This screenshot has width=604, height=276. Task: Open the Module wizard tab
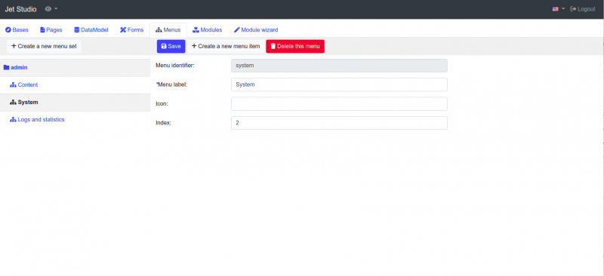(256, 29)
